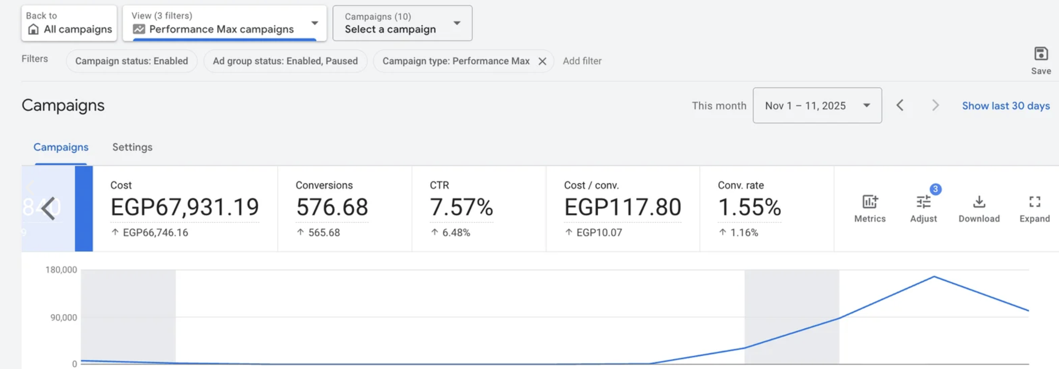
Task: Switch to the Settings tab
Action: coord(132,147)
